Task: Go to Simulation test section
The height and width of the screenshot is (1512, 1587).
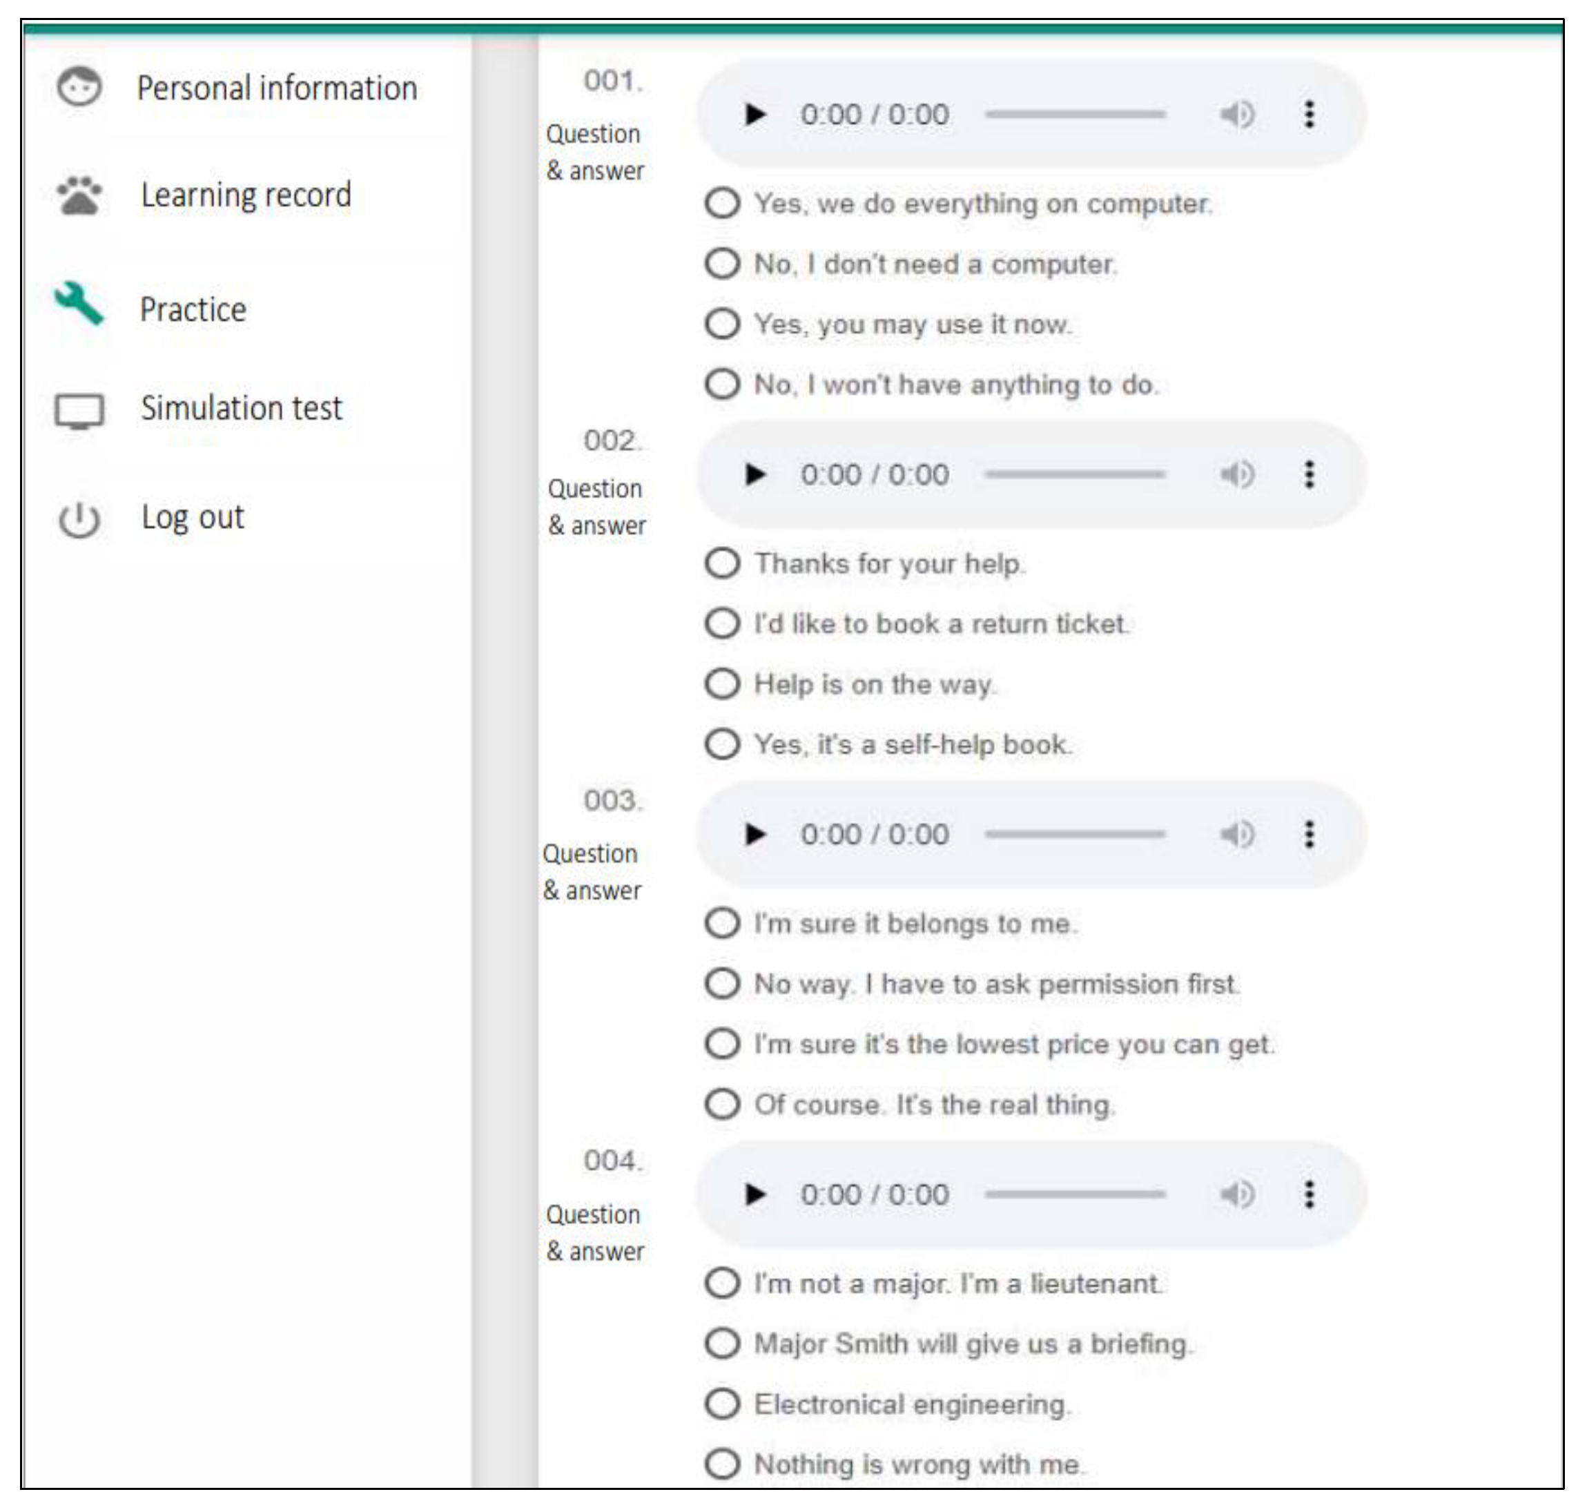Action: 241,409
